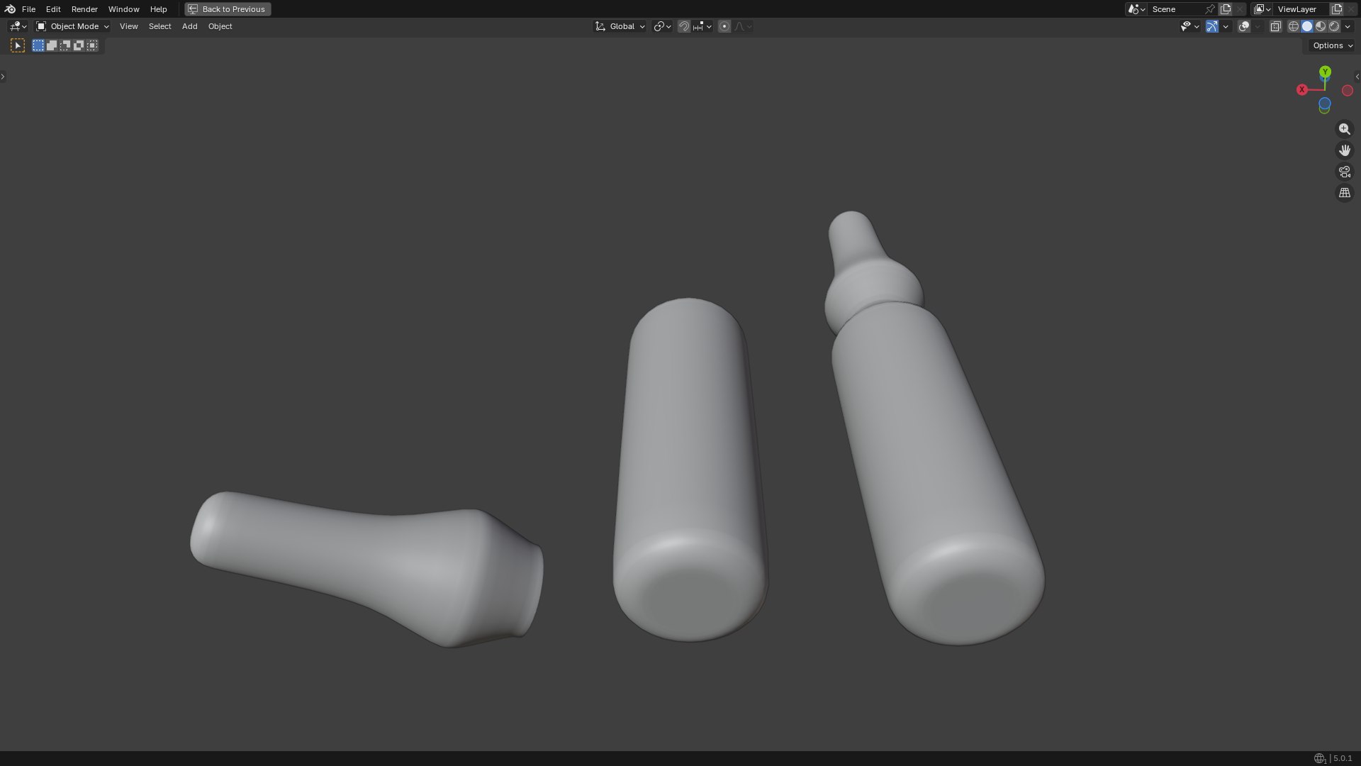The width and height of the screenshot is (1361, 766).
Task: Switch to Wireframe viewport shading
Action: click(x=1294, y=26)
